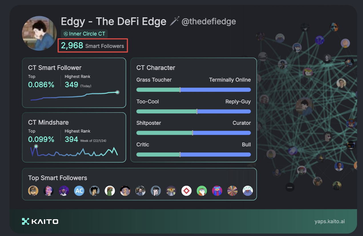Image resolution: width=363 pixels, height=236 pixels.
Task: Click the Kaito logo icon
Action: 25,221
